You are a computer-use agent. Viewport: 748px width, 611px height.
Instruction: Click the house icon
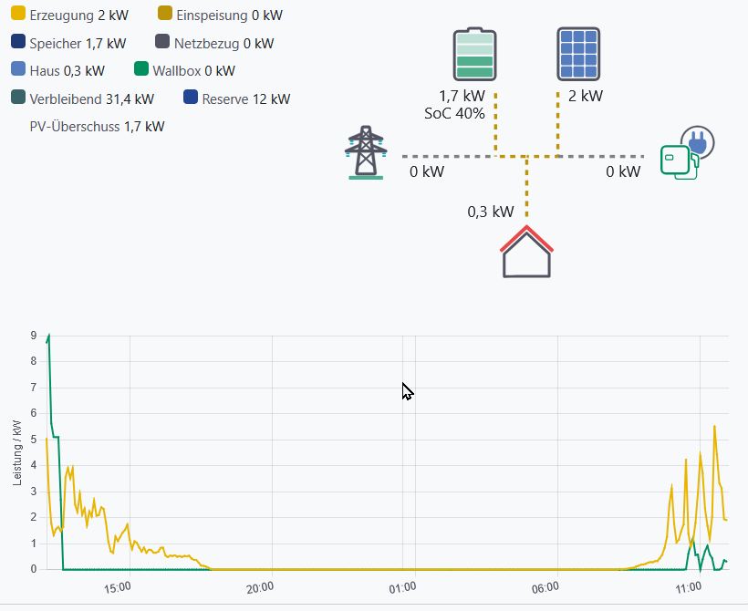[527, 252]
